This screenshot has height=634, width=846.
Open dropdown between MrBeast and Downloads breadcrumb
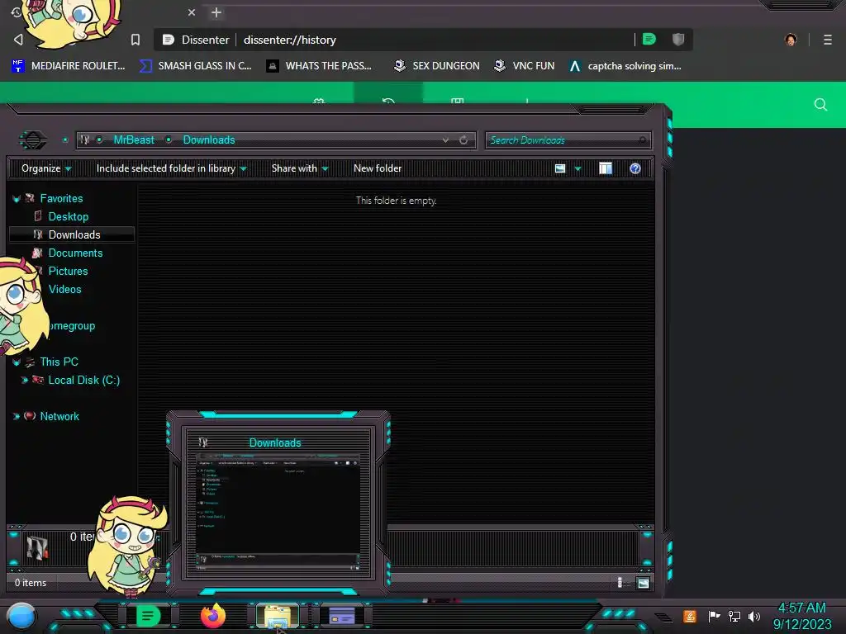[x=169, y=140]
